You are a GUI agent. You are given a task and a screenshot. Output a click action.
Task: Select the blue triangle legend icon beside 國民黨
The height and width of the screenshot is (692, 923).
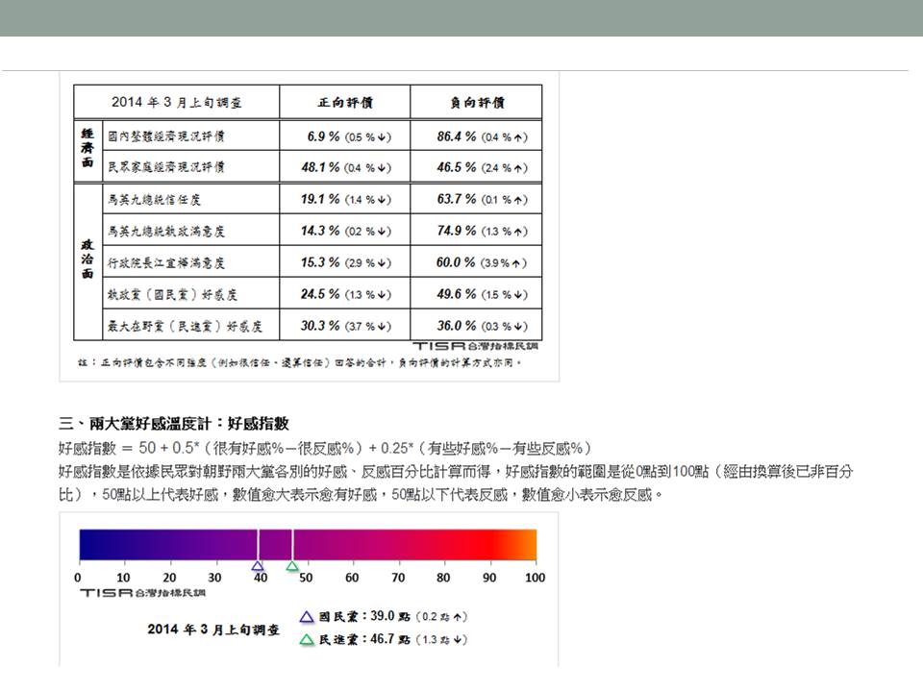pyautogui.click(x=307, y=617)
